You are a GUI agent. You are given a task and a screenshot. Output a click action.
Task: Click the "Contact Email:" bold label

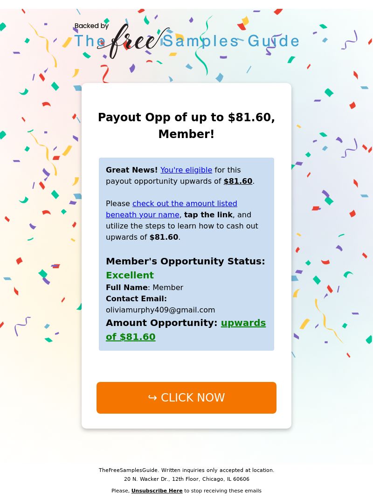point(136,299)
